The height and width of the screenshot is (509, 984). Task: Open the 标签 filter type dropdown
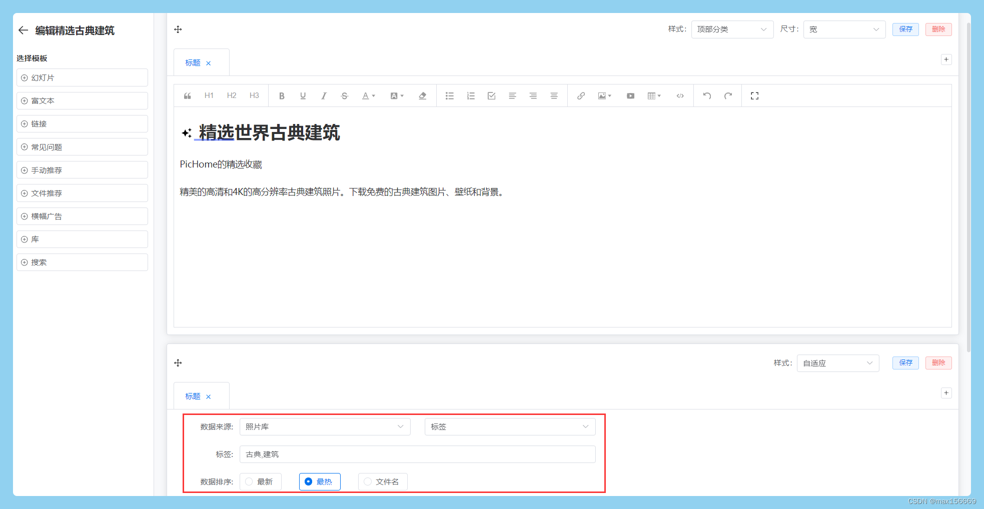pyautogui.click(x=510, y=427)
